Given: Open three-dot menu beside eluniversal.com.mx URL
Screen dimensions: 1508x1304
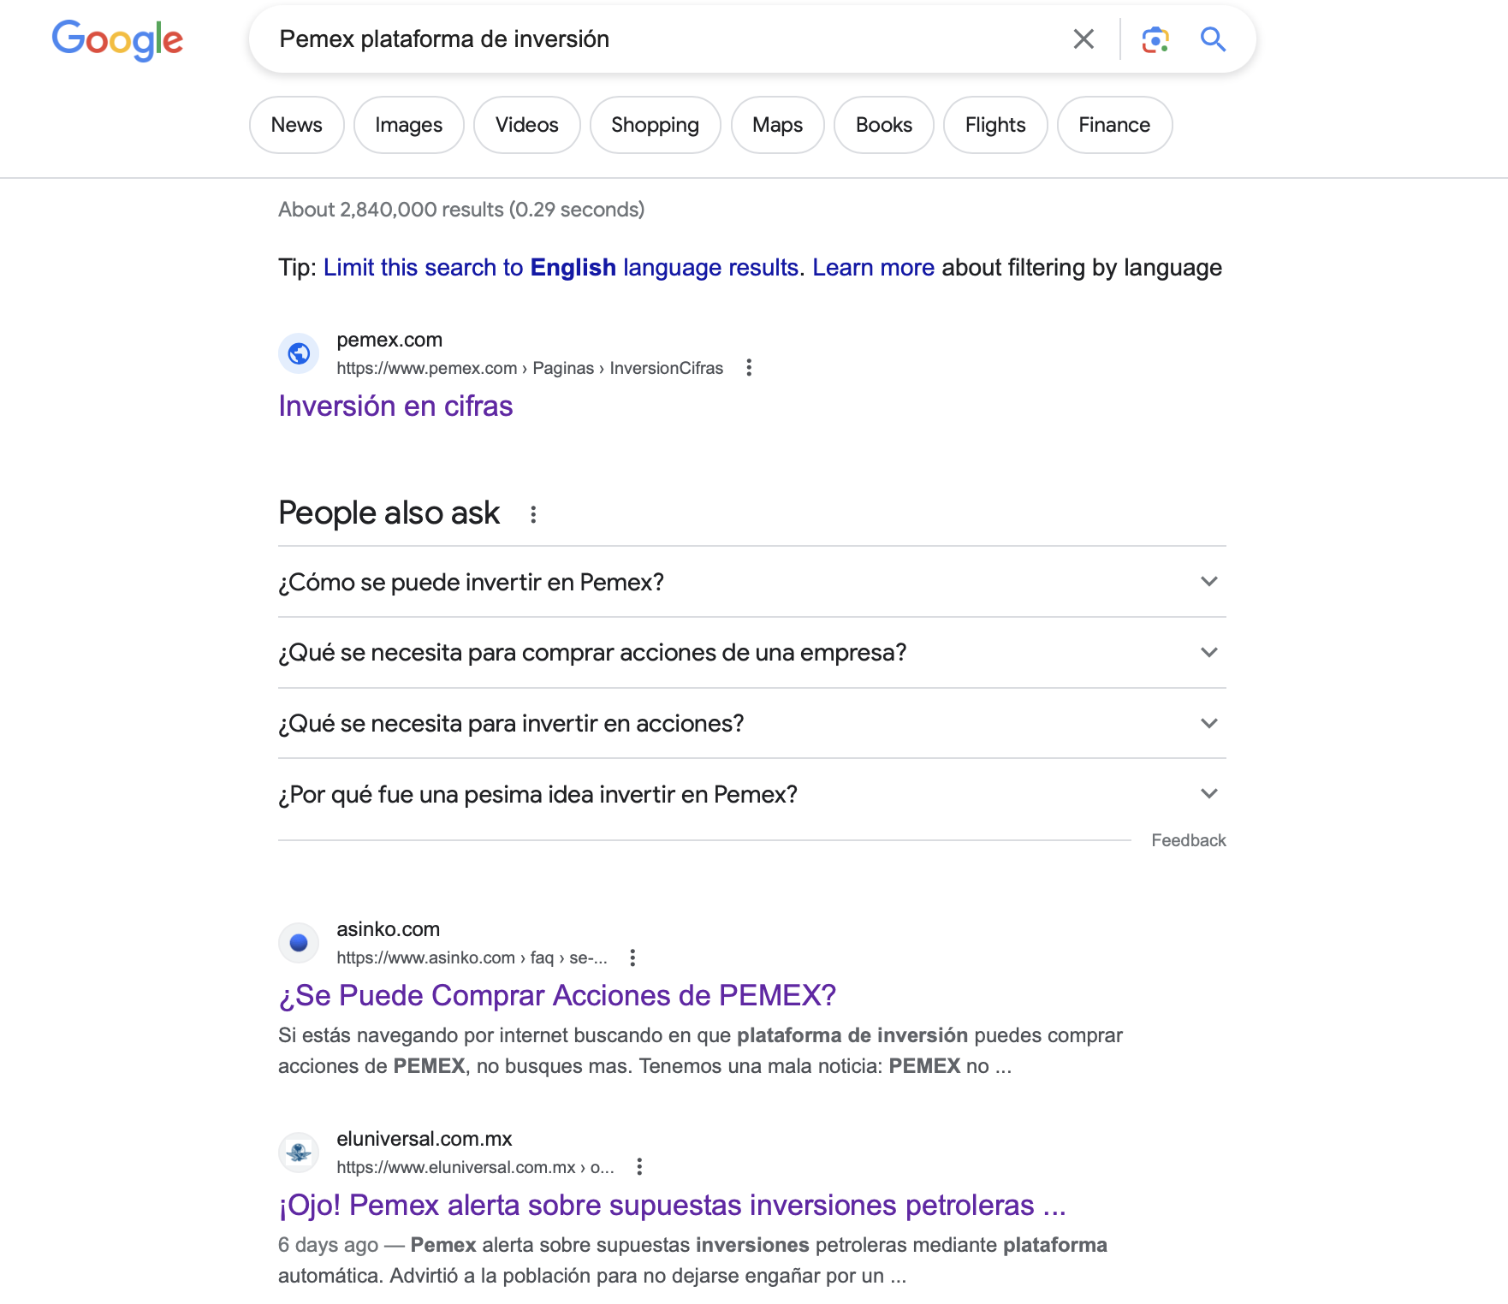Looking at the screenshot, I should tap(639, 1167).
